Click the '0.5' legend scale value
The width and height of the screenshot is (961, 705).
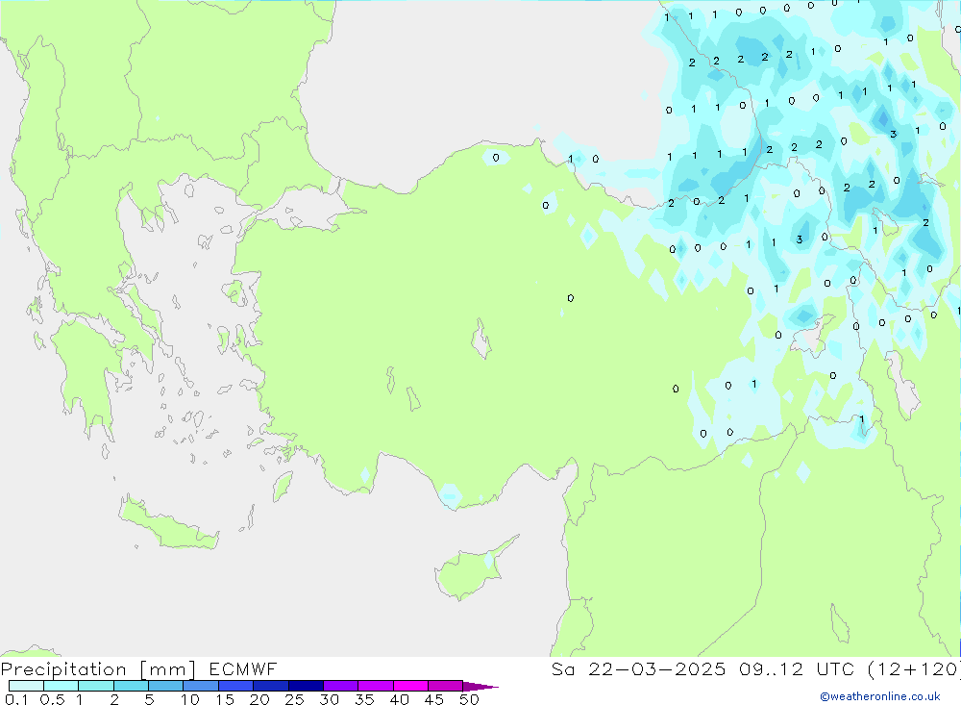(x=52, y=699)
